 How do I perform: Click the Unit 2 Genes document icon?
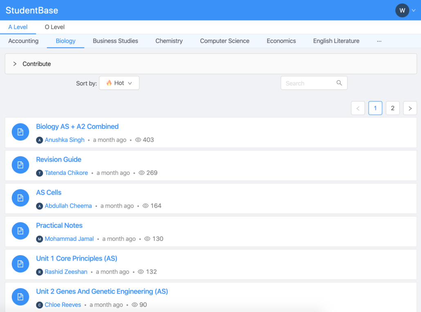coord(20,297)
